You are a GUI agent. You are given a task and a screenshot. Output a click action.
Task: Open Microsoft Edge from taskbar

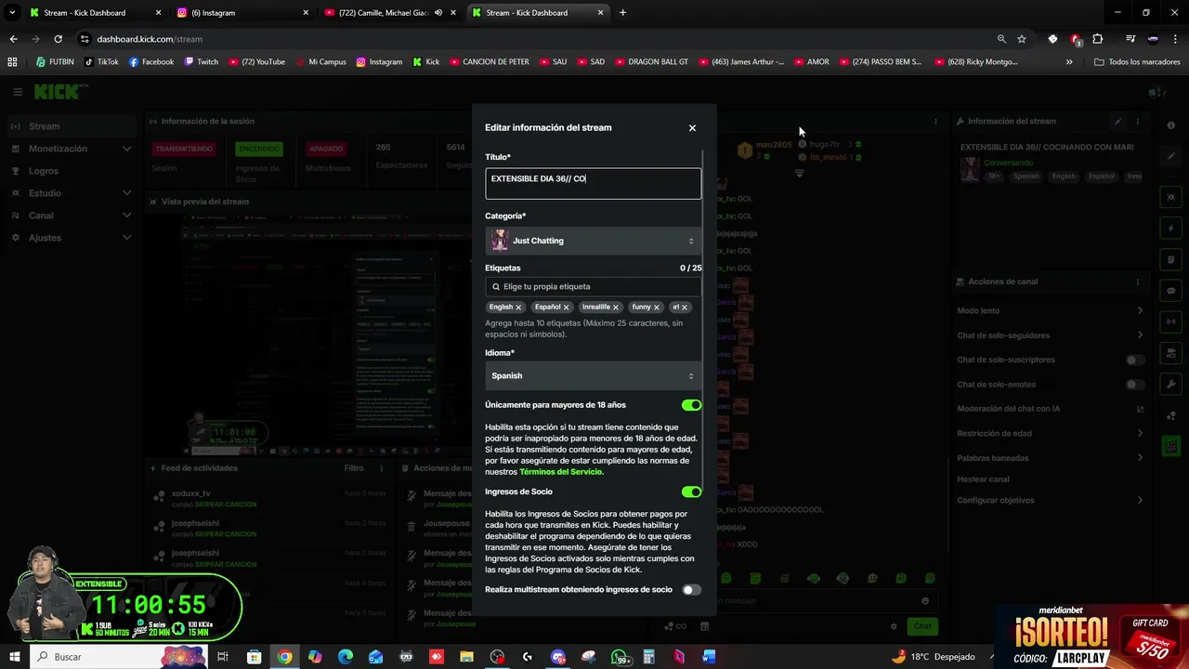345,657
